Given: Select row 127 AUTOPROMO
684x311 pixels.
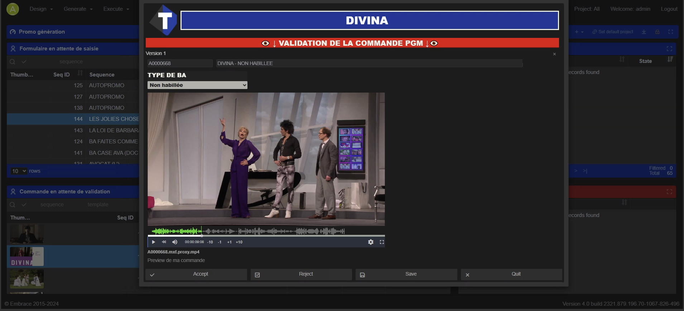Looking at the screenshot, I should tap(73, 97).
